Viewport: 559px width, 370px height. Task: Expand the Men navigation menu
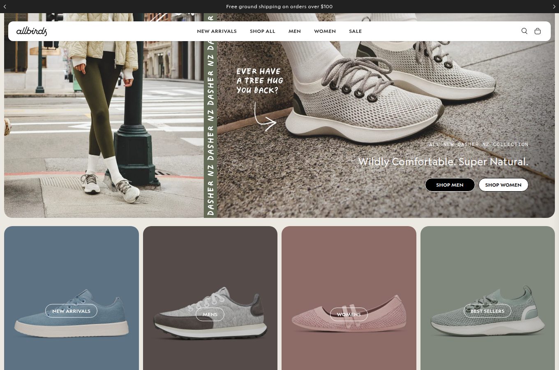(x=294, y=31)
